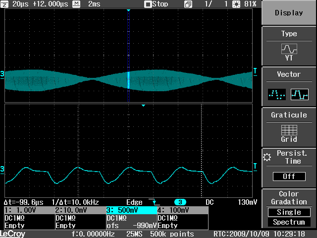
Task: Click the brightness sun icon
Action: pos(236,4)
